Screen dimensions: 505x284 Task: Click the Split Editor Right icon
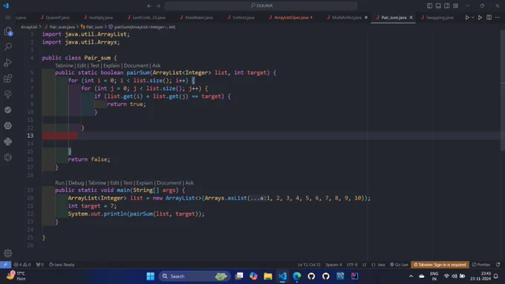click(x=489, y=17)
